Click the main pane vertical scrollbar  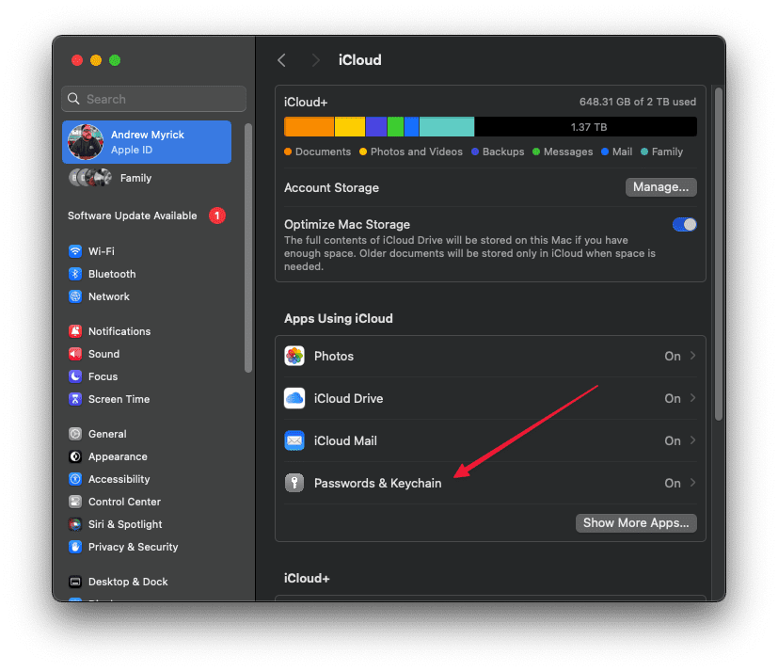pos(719,254)
